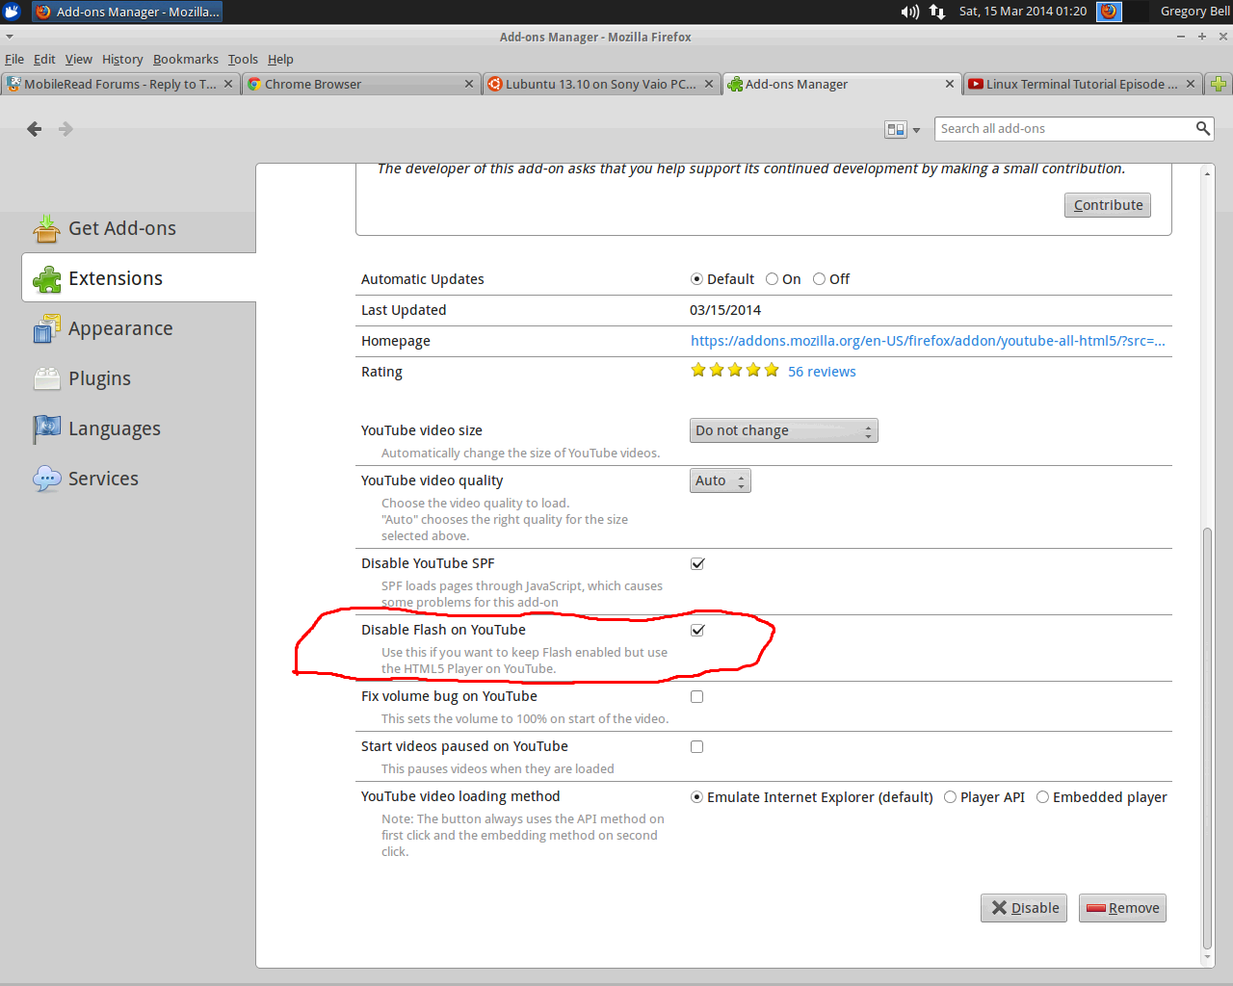1233x986 pixels.
Task: Open the Services category
Action: coord(139,479)
